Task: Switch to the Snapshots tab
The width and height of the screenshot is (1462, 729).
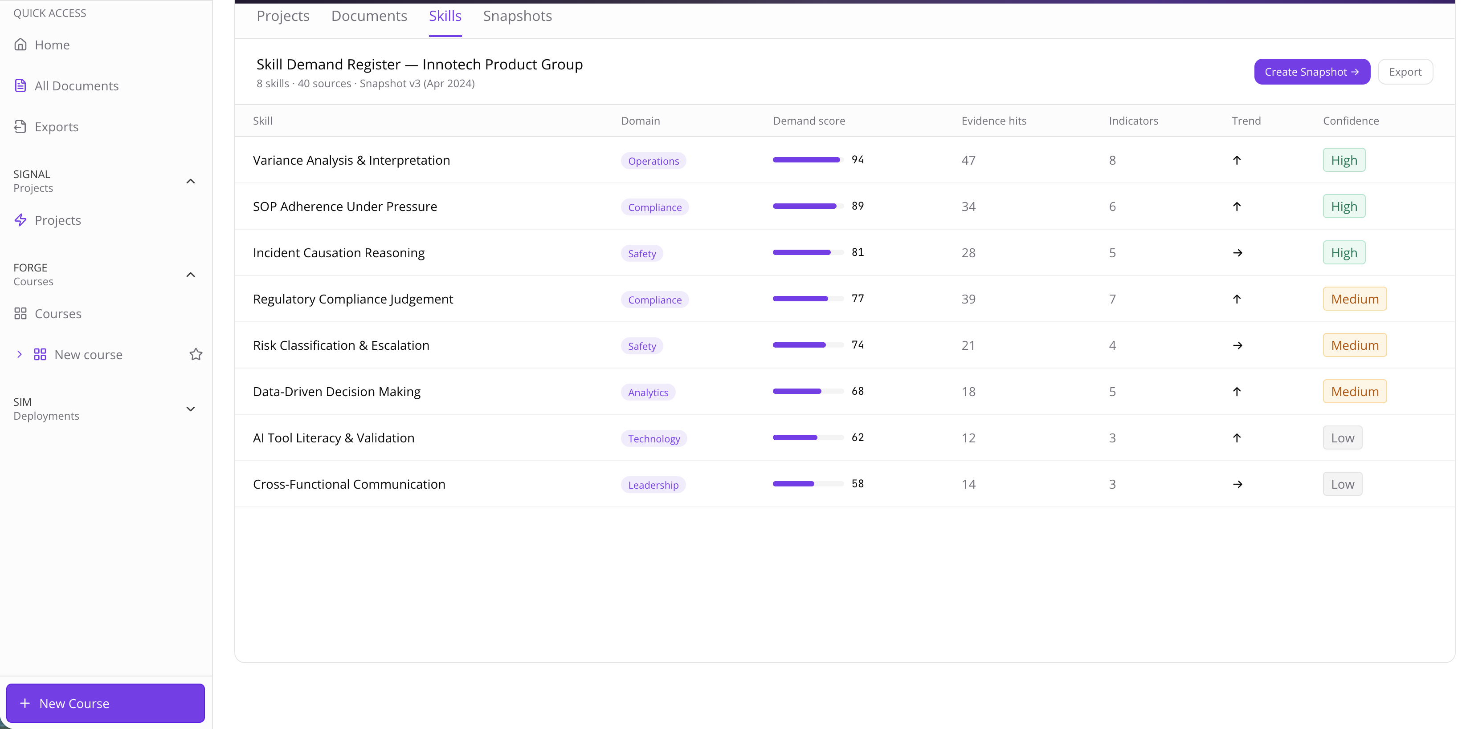Action: (517, 16)
